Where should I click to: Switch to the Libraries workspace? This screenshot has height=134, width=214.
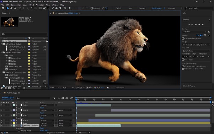point(171,8)
